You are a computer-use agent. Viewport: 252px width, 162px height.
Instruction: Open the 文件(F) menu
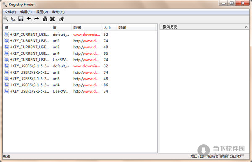coord(10,12)
